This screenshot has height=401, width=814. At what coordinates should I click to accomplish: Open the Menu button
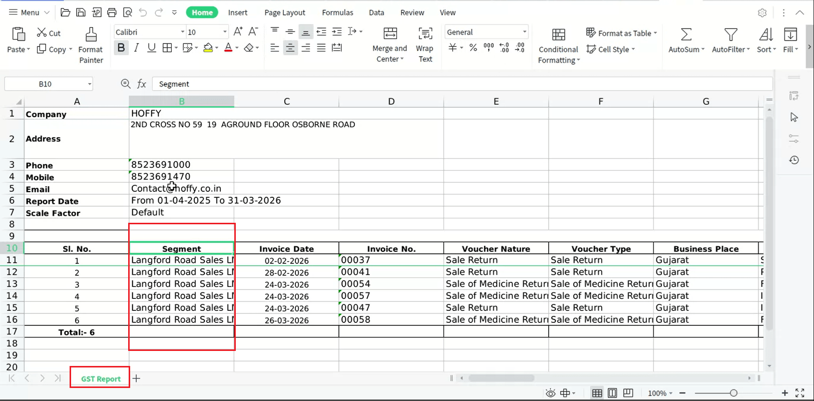30,13
